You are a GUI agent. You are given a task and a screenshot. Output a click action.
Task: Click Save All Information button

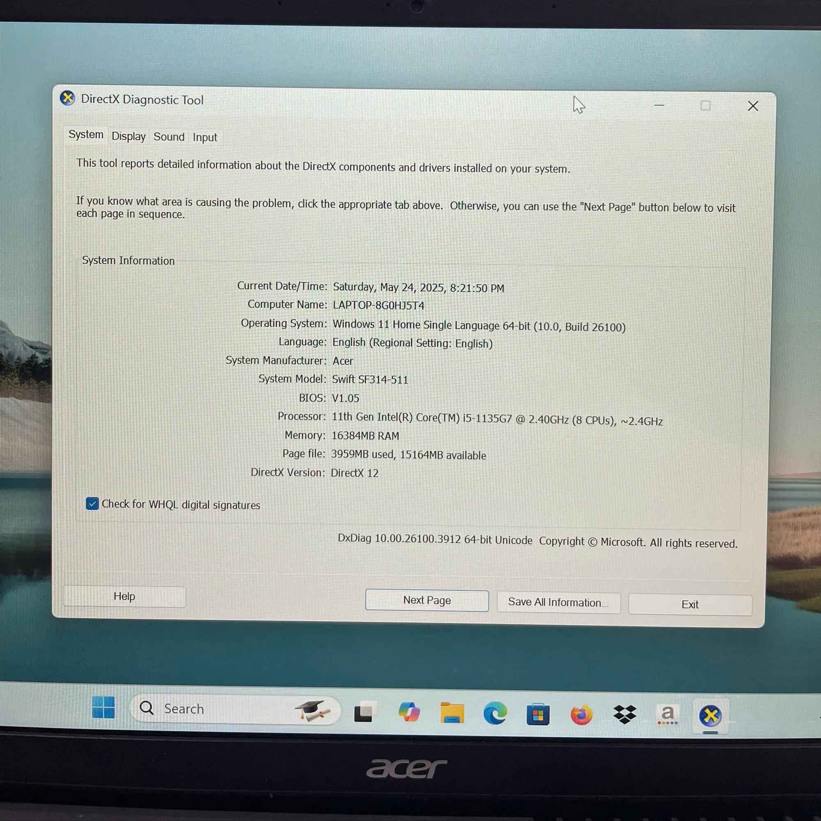558,603
